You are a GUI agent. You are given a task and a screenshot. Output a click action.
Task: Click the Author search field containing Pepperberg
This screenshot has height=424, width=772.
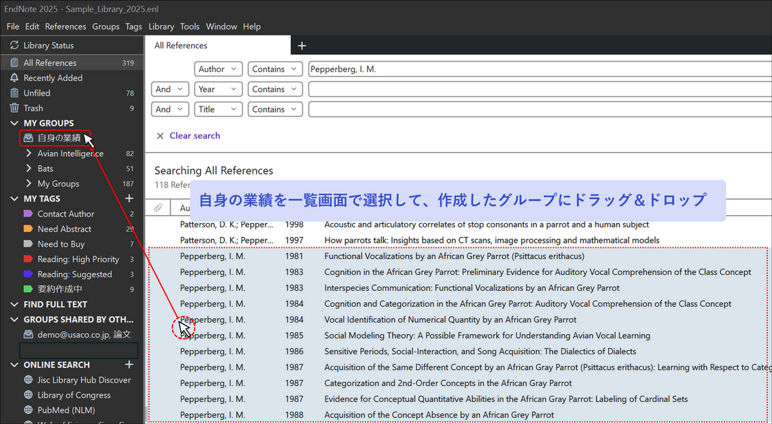[x=540, y=69]
